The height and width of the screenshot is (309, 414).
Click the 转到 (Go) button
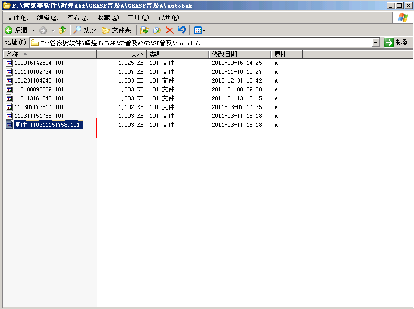pyautogui.click(x=397, y=43)
